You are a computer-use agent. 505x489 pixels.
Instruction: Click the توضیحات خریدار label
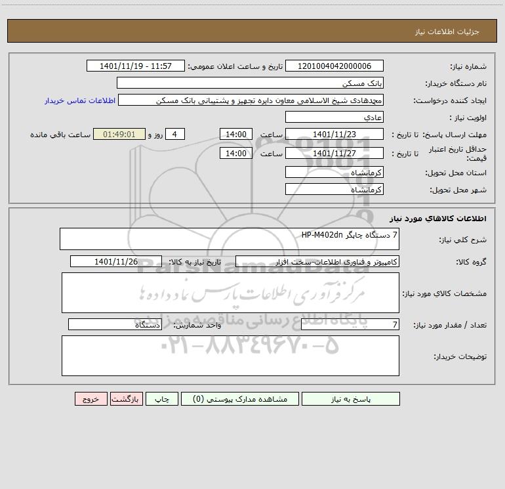click(460, 356)
